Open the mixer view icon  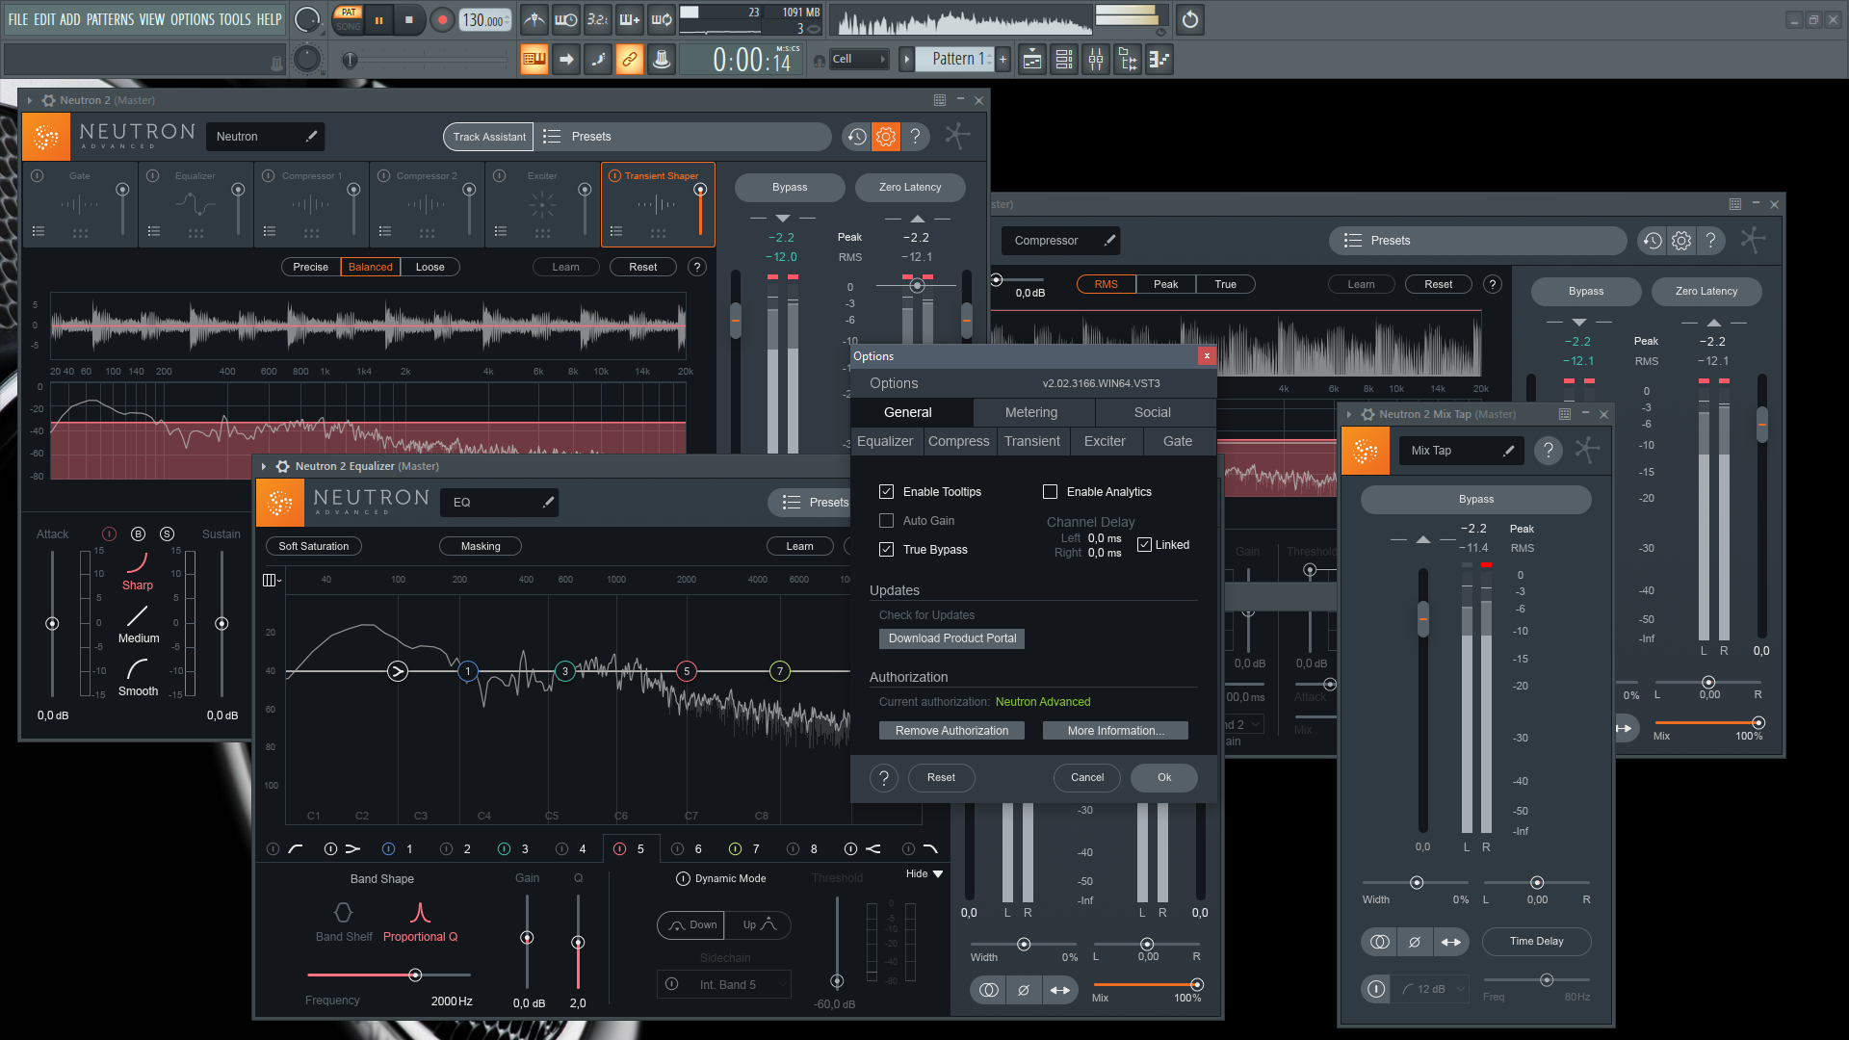coord(1096,60)
